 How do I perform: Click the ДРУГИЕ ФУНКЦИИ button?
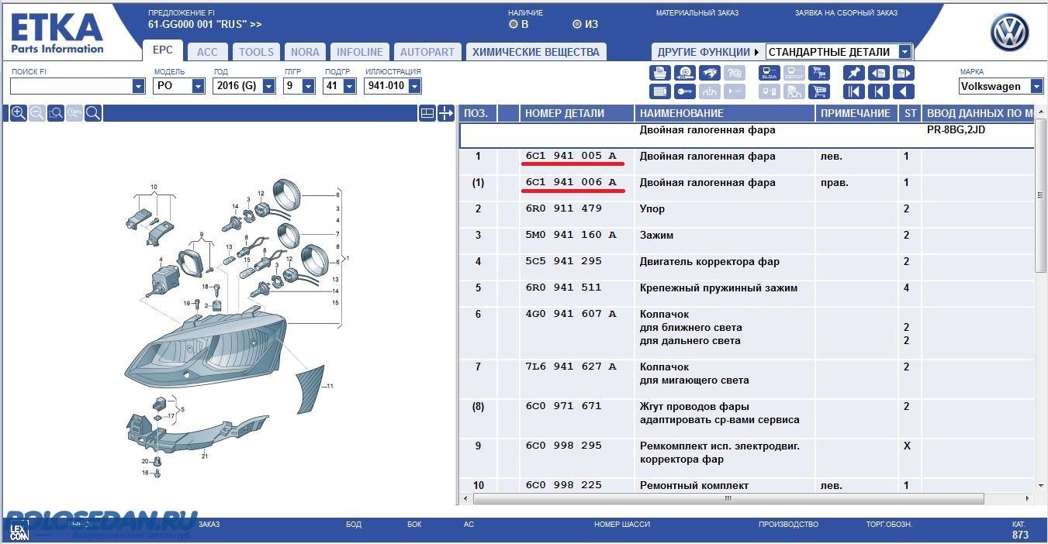coord(707,52)
